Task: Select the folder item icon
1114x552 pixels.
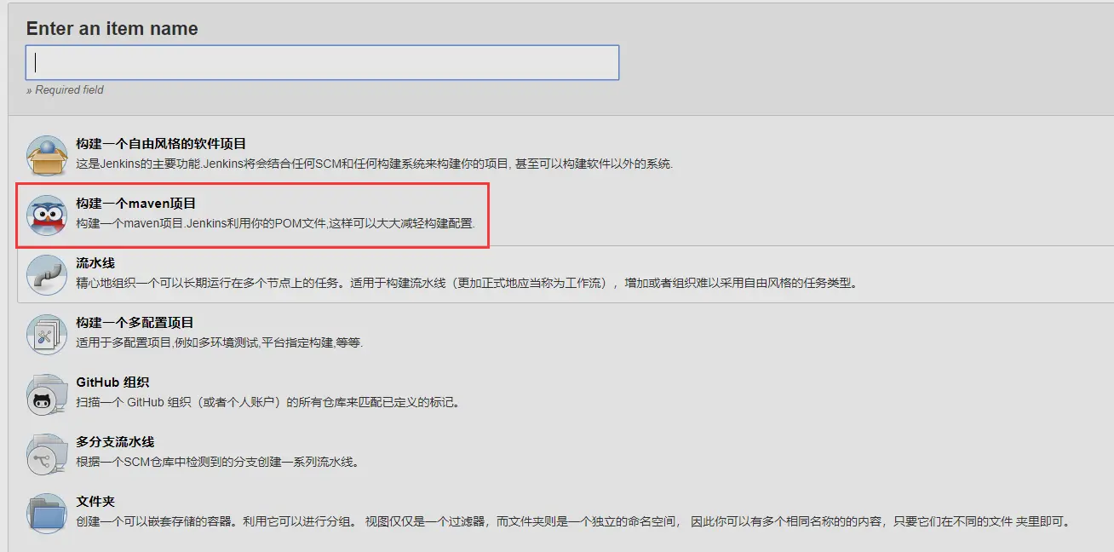Action: click(47, 514)
